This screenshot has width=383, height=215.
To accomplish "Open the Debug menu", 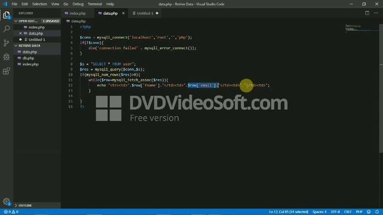I will 78,4.
